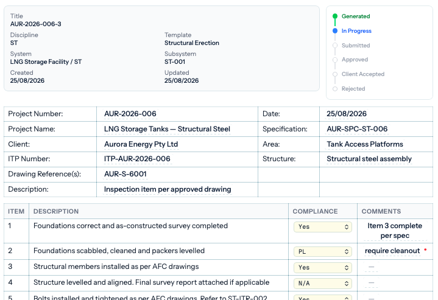Select the Submitted status step

[x=356, y=45]
